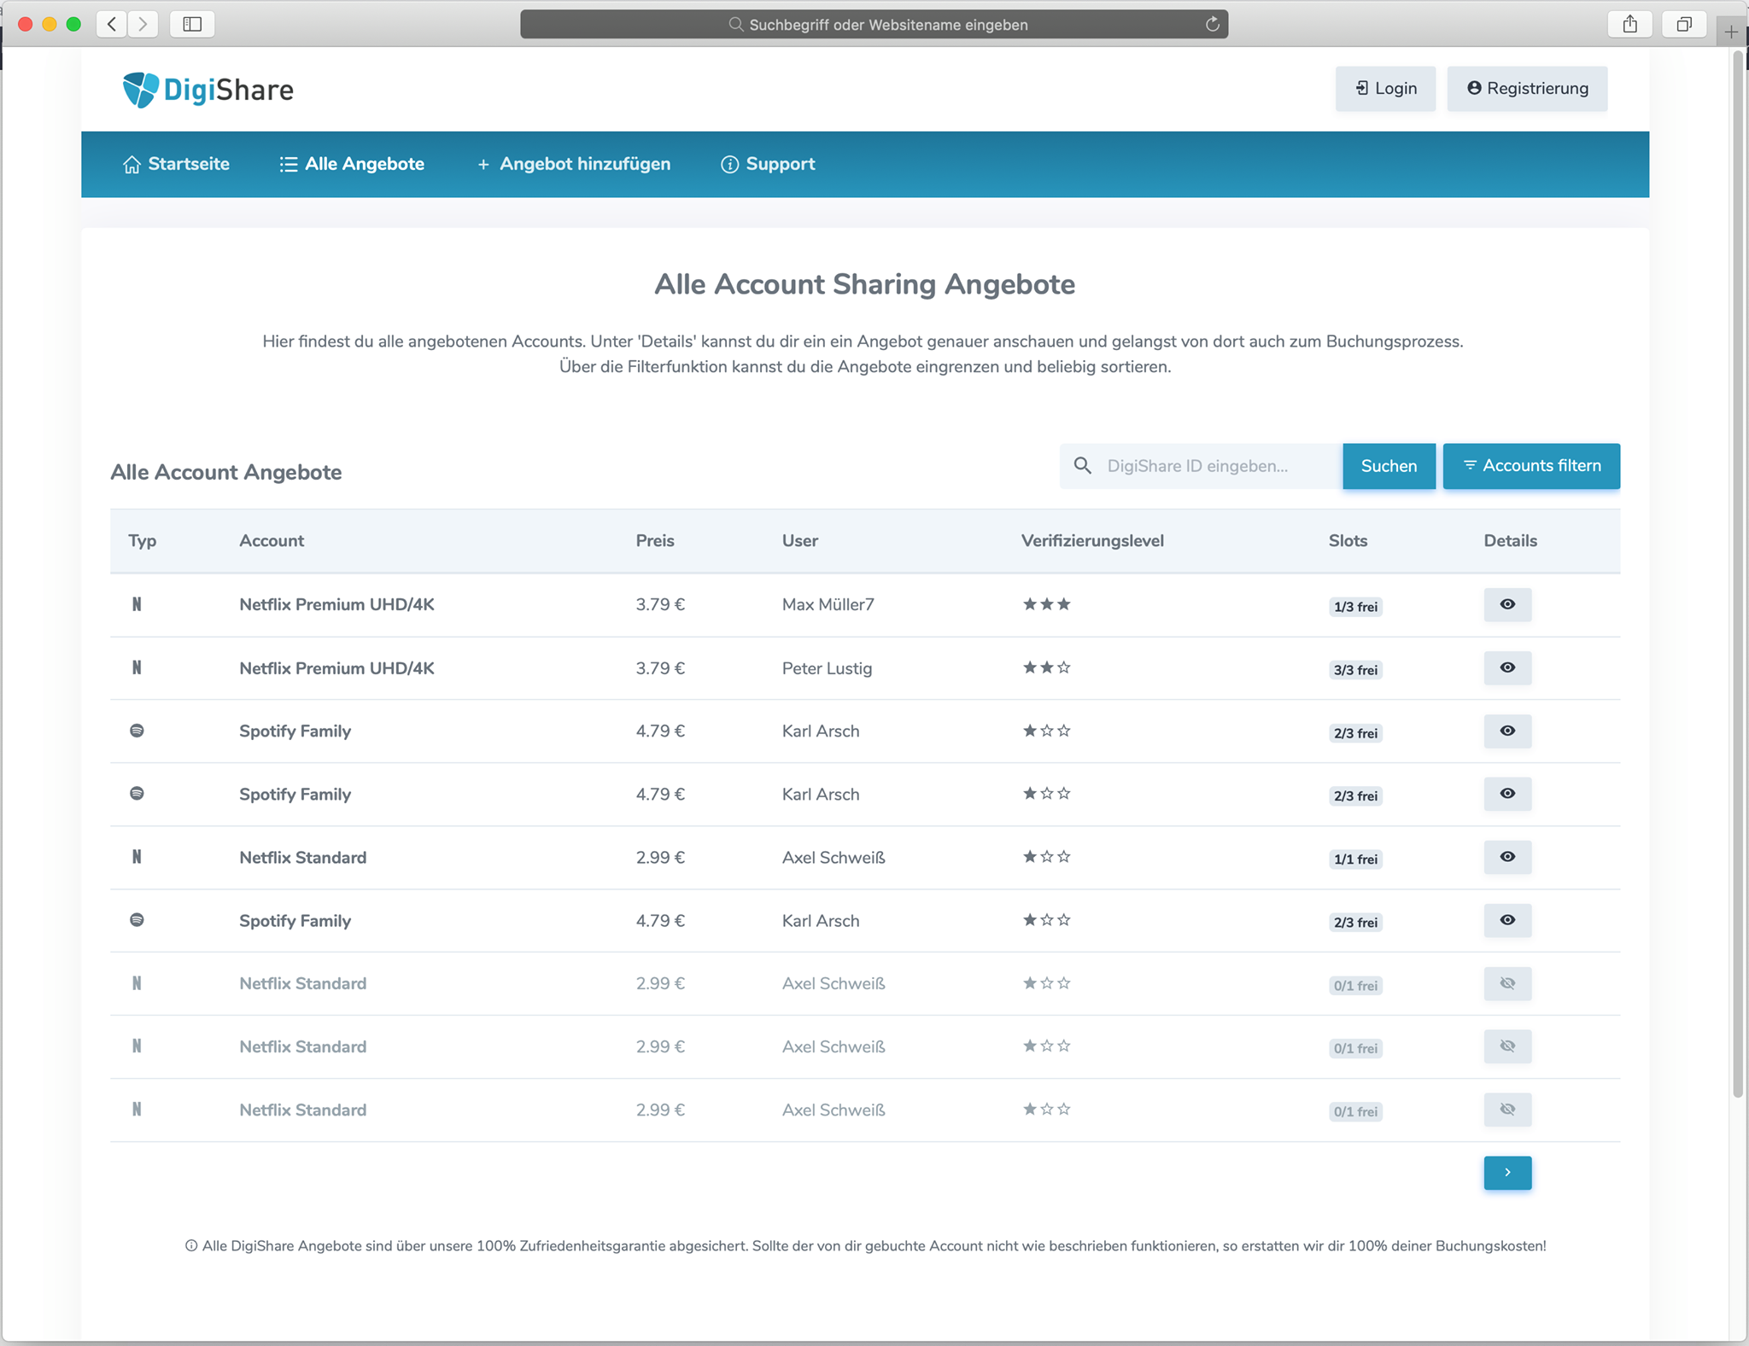Click user name Max Müller7
The image size is (1749, 1346).
pyautogui.click(x=828, y=604)
